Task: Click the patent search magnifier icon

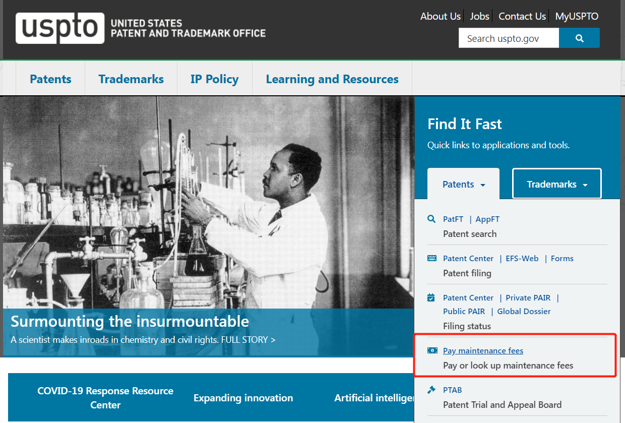Action: coord(431,219)
